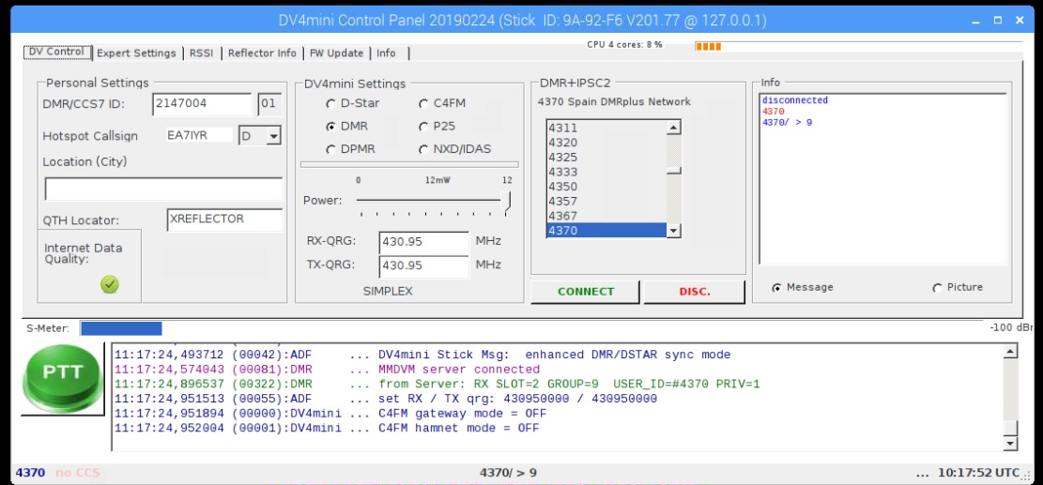Screen dimensions: 1043x485
Task: Click the 'from Server: RX SLOT=2' log line
Action: [437, 384]
